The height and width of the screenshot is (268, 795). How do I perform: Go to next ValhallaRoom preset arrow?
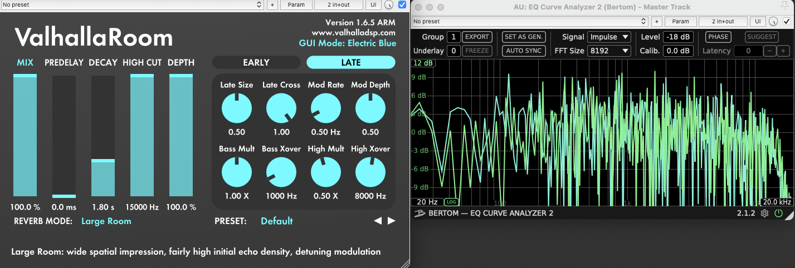coord(392,221)
